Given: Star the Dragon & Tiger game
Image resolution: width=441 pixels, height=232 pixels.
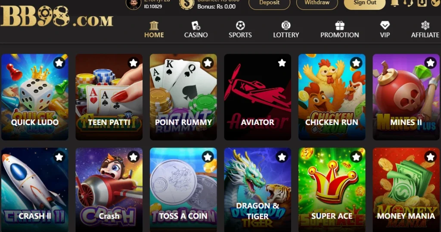Looking at the screenshot, I should pos(282,157).
